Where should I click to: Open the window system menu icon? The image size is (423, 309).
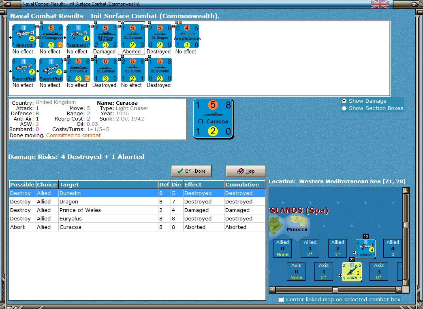(x=8, y=4)
